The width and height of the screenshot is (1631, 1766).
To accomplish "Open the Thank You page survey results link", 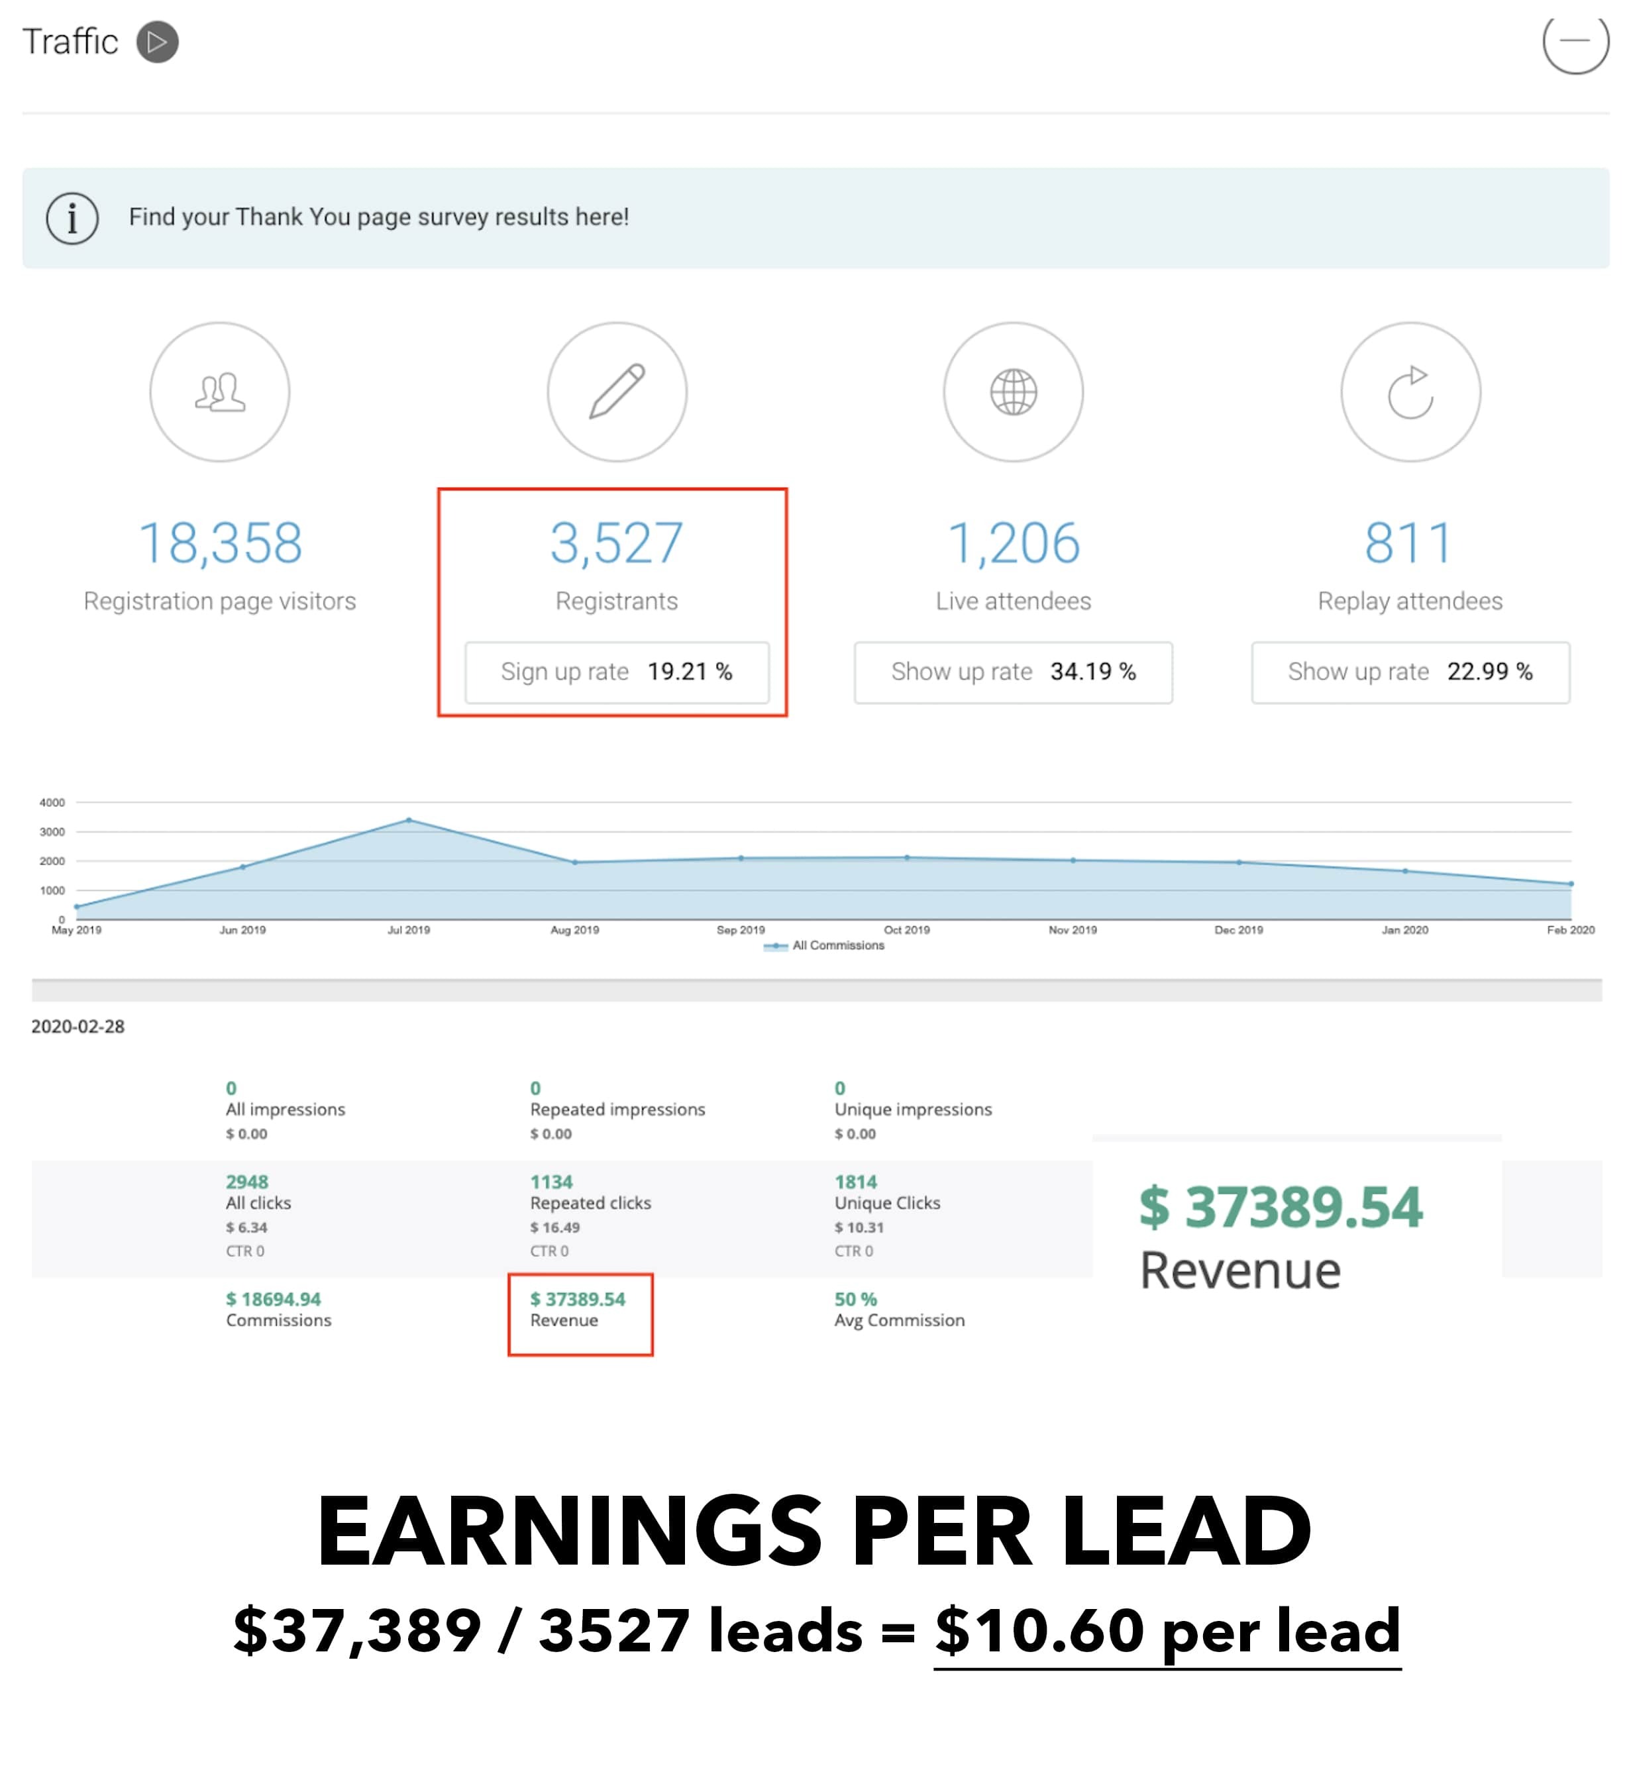I will (x=379, y=217).
